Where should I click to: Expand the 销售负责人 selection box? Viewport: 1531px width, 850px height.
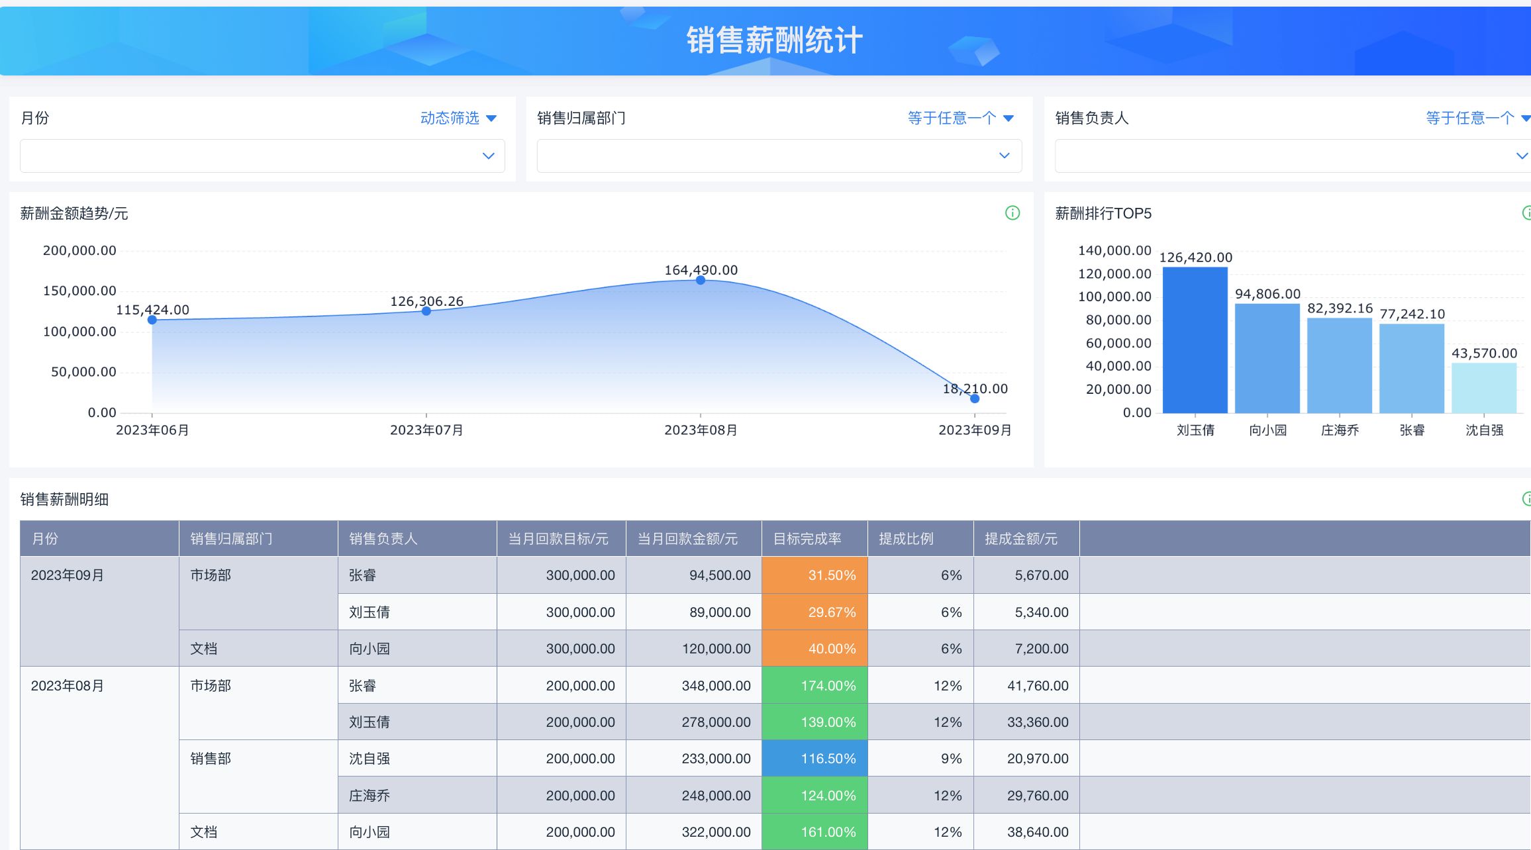[1291, 156]
